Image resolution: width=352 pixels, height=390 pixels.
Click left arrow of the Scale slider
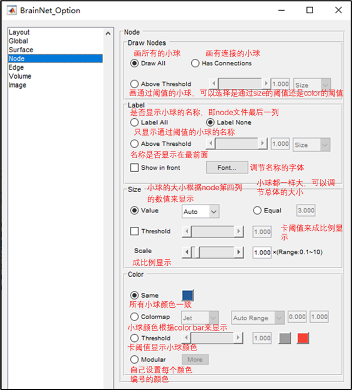186,252
